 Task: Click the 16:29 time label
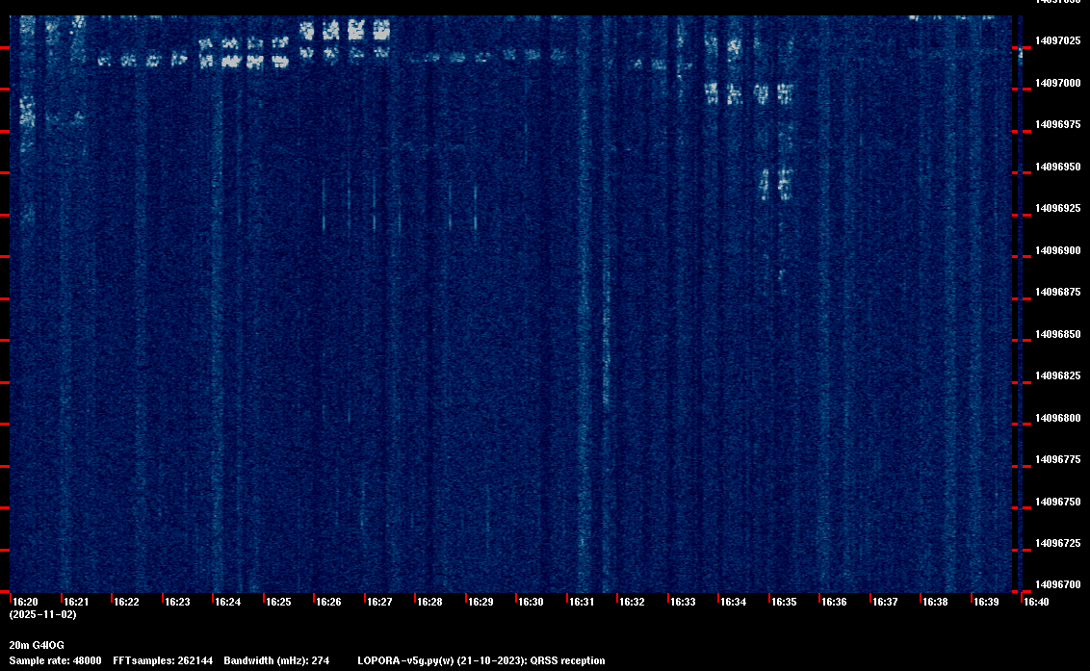tap(480, 602)
